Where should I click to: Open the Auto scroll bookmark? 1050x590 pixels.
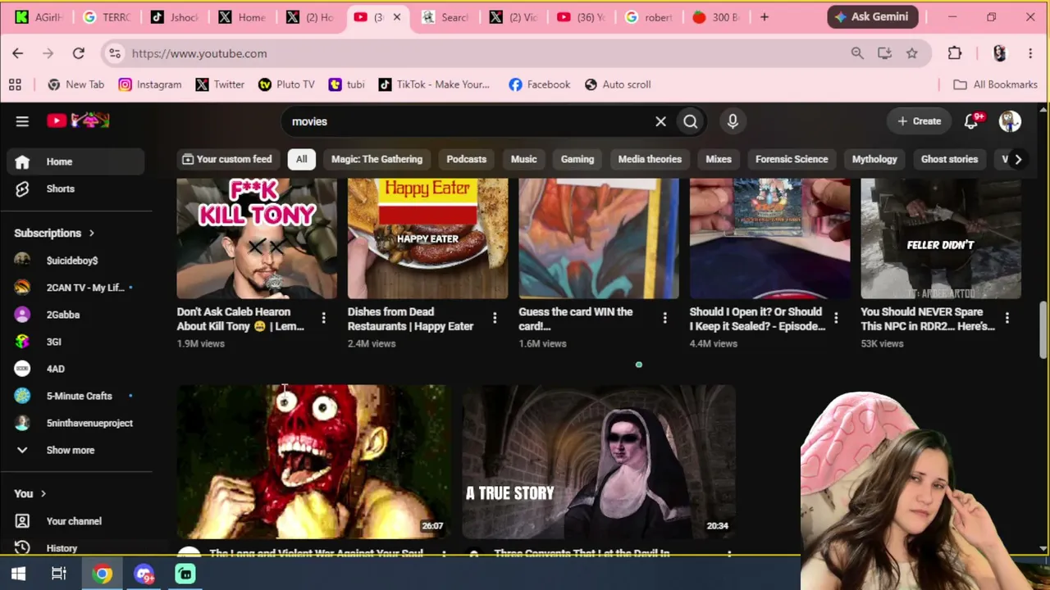618,84
